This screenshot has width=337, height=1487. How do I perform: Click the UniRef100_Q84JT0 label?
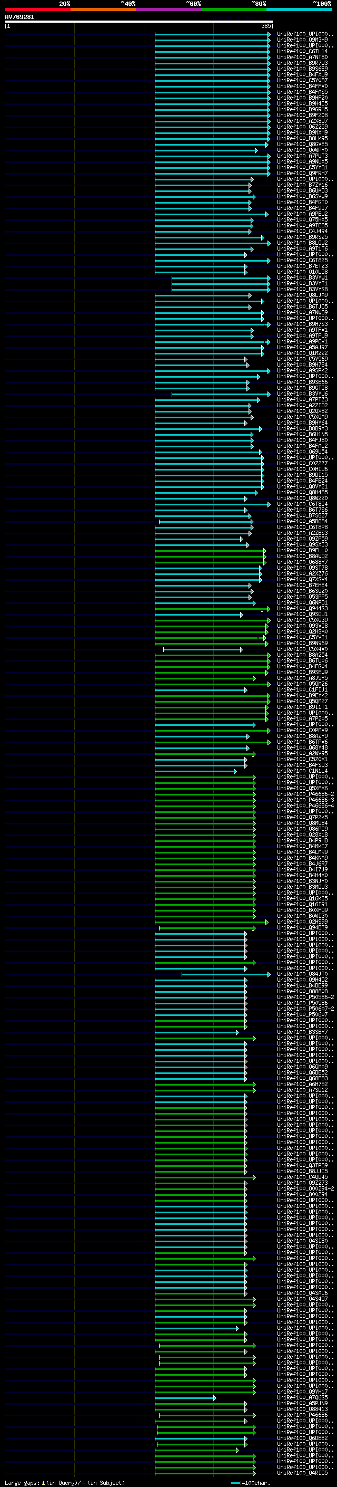tap(302, 974)
